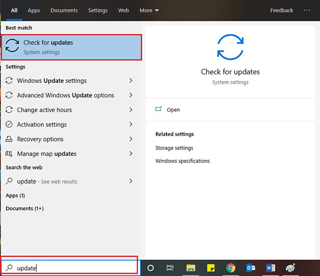Switch to the Documents tab

click(x=64, y=11)
